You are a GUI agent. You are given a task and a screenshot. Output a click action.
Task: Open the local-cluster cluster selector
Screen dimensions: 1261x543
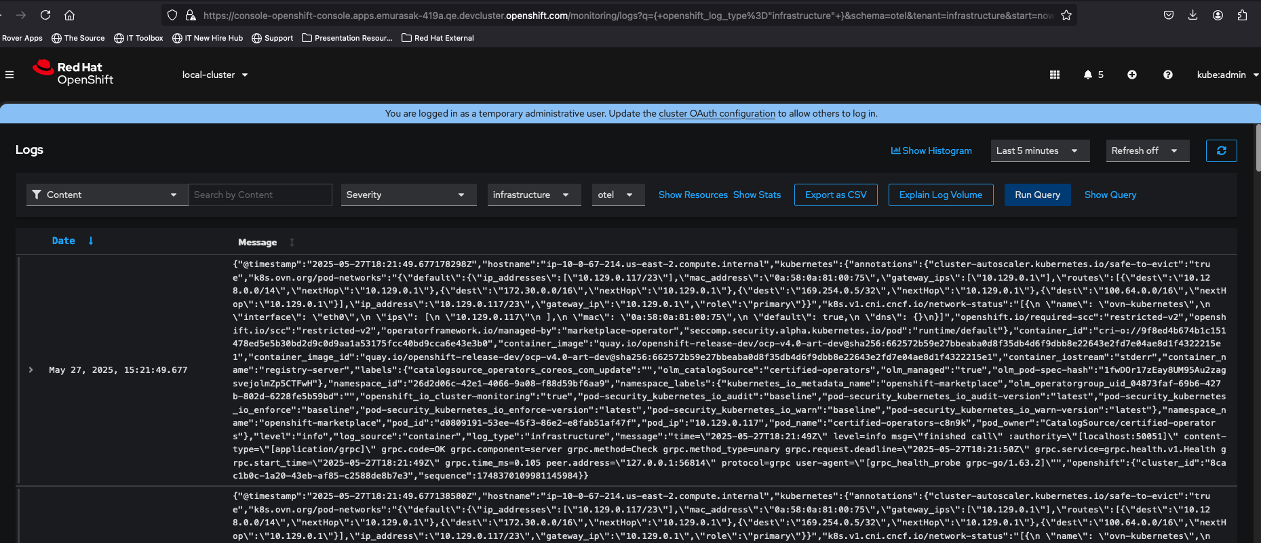[x=215, y=75]
